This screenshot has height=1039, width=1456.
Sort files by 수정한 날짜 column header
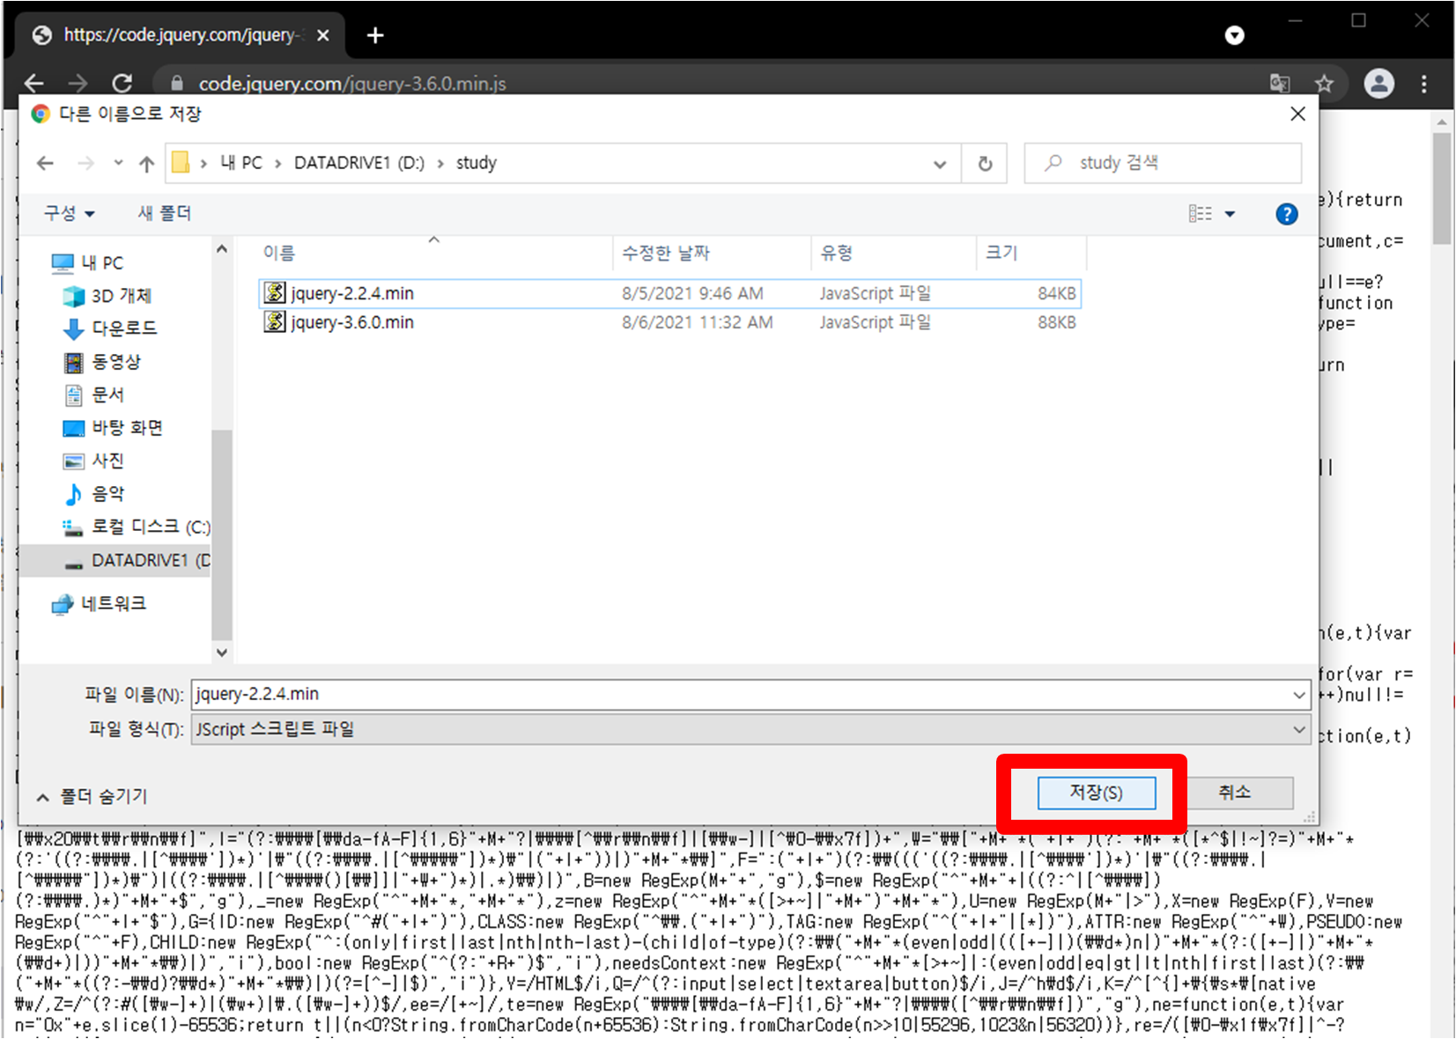tap(665, 253)
